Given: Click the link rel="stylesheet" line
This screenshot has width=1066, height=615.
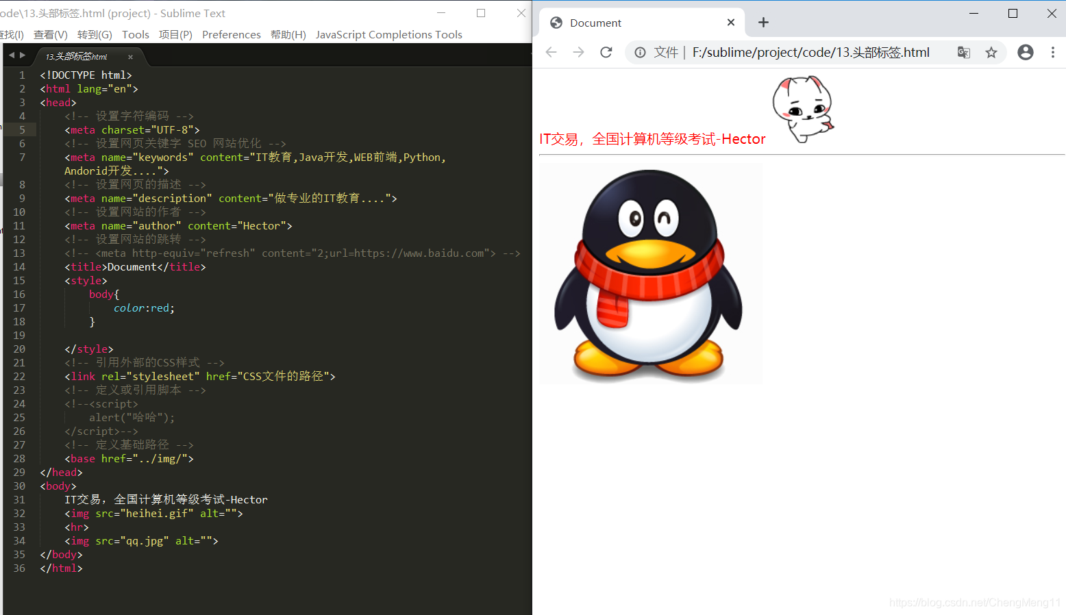Looking at the screenshot, I should pos(200,377).
